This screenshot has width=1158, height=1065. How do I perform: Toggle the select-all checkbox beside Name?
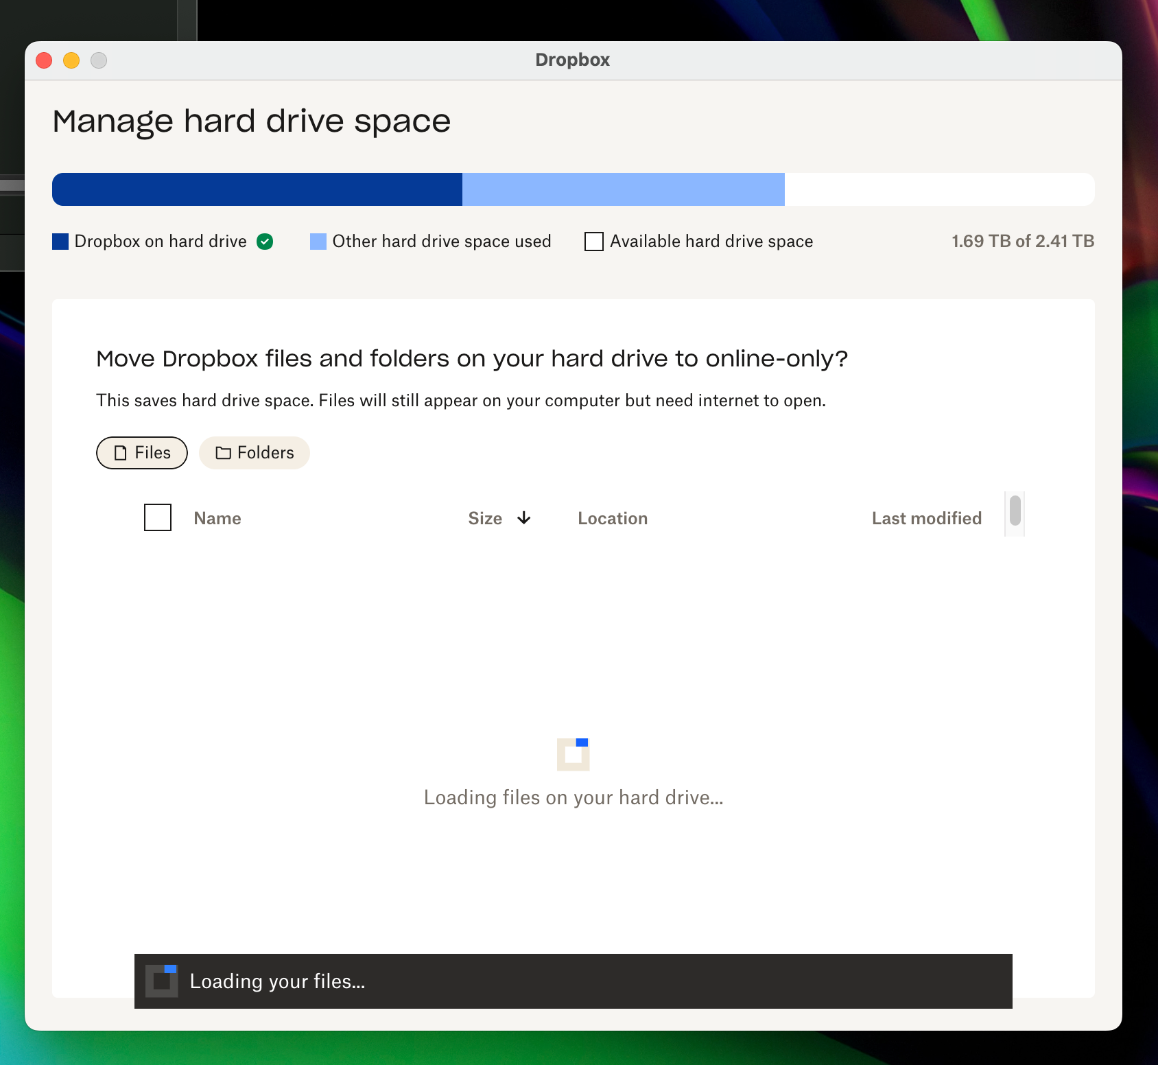(x=157, y=517)
